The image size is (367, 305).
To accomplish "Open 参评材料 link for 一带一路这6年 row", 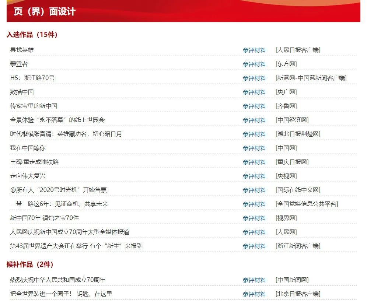I will 254,204.
